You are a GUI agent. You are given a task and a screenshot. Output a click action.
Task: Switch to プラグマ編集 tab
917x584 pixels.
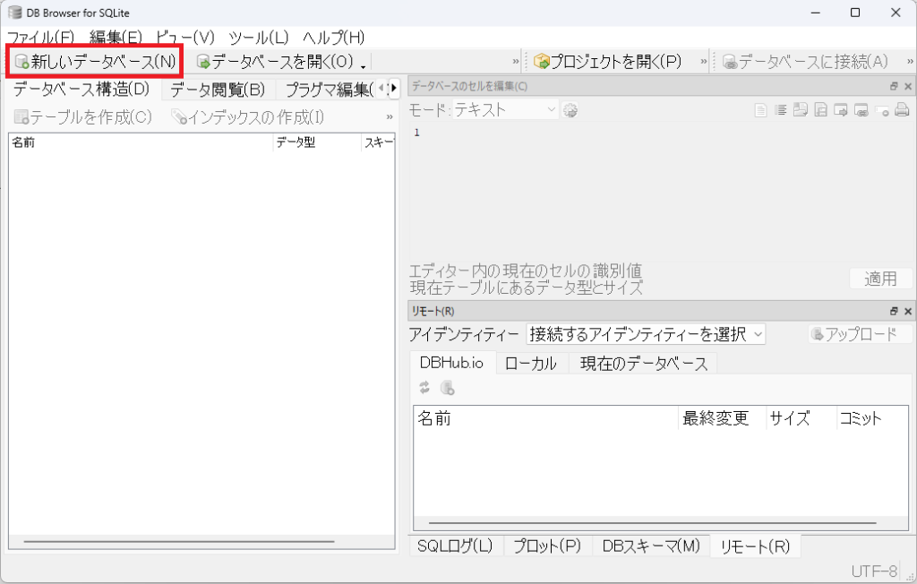[x=328, y=90]
